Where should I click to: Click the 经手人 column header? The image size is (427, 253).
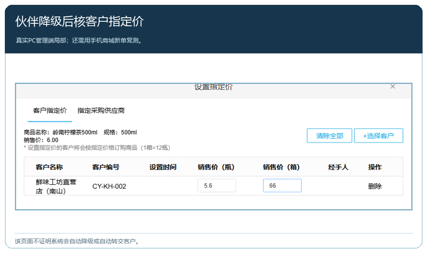338,167
